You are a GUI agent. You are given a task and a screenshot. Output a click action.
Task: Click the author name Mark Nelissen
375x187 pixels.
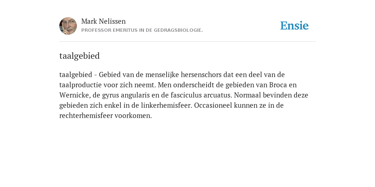pyautogui.click(x=103, y=21)
